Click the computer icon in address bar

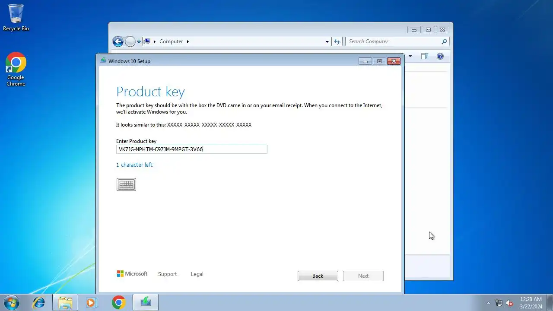(147, 41)
